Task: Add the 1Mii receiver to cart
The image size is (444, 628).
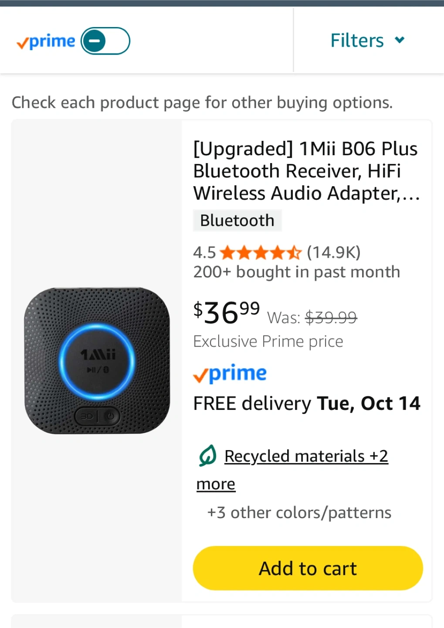Action: 308,568
